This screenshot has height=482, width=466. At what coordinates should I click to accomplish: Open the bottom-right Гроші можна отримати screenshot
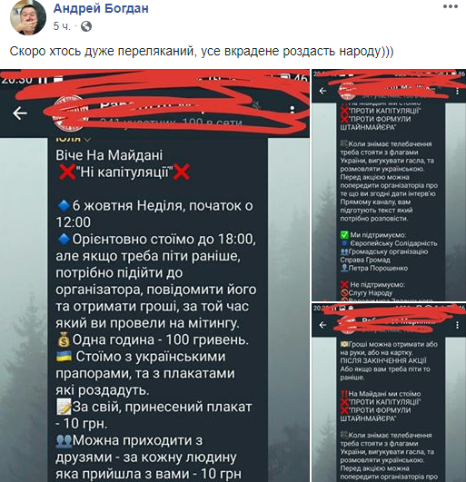point(389,392)
